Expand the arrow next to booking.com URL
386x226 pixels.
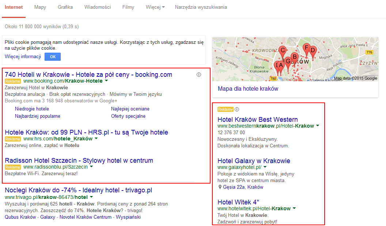(106, 81)
